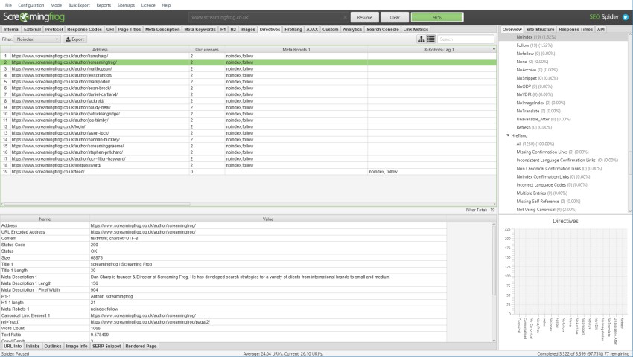The height and width of the screenshot is (357, 633).
Task: Switch to the H1 tab
Action: pyautogui.click(x=223, y=30)
